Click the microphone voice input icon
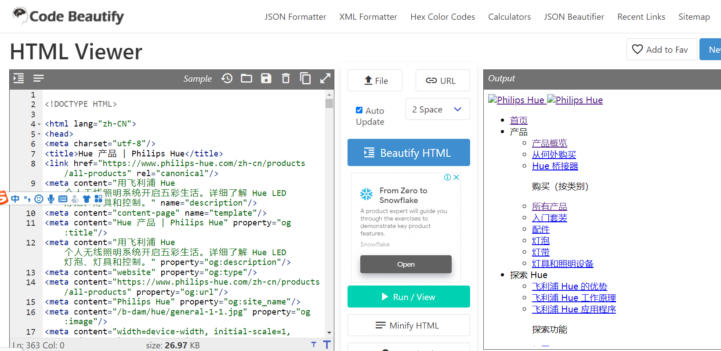 51,199
